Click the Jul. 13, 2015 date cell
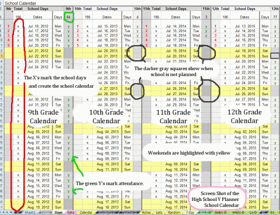The width and height of the screenshot is (280, 215). pyautogui.click(x=245, y=26)
